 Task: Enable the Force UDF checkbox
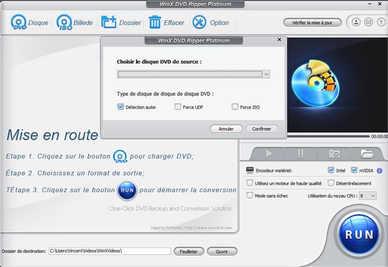point(177,107)
